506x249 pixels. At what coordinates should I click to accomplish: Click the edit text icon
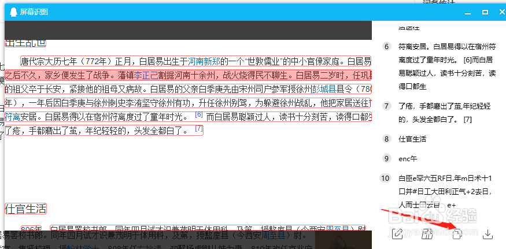(397, 235)
